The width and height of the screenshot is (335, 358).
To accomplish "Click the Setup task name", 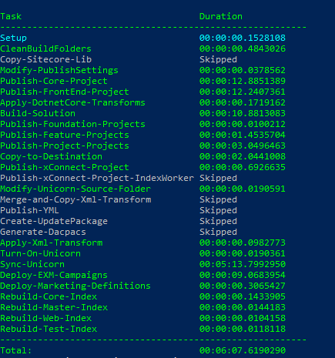I will click(x=13, y=38).
